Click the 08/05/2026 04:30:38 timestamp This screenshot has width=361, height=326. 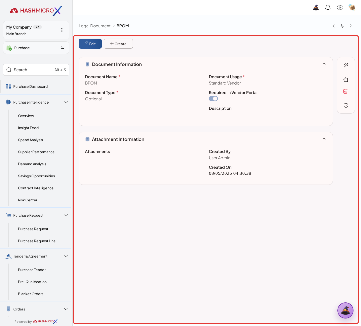pyautogui.click(x=230, y=173)
